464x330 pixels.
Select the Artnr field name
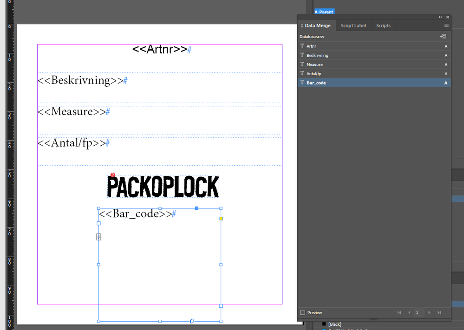click(311, 46)
